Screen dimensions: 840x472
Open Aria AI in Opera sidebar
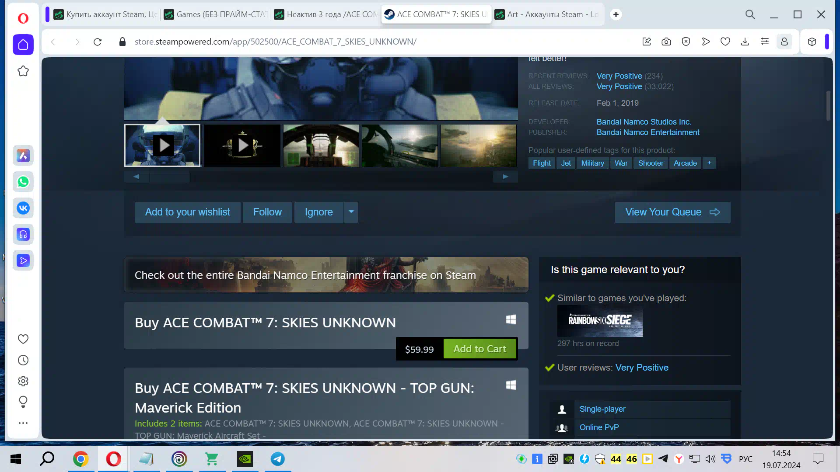tap(23, 156)
